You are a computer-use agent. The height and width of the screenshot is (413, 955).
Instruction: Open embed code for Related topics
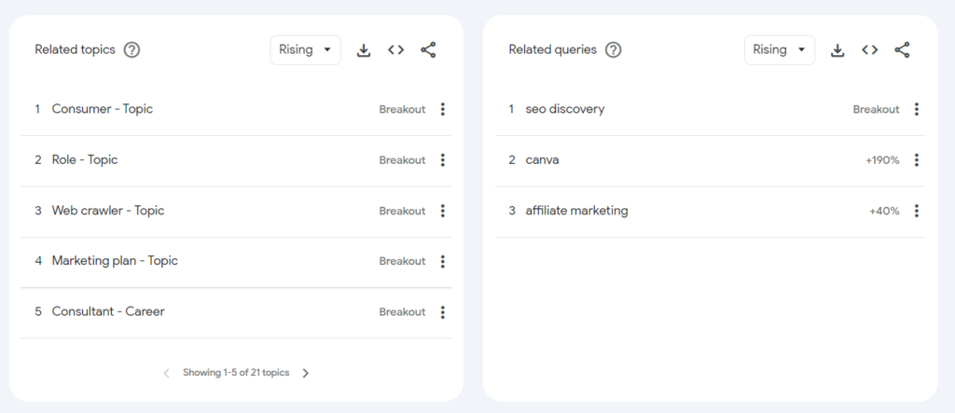[x=395, y=50]
